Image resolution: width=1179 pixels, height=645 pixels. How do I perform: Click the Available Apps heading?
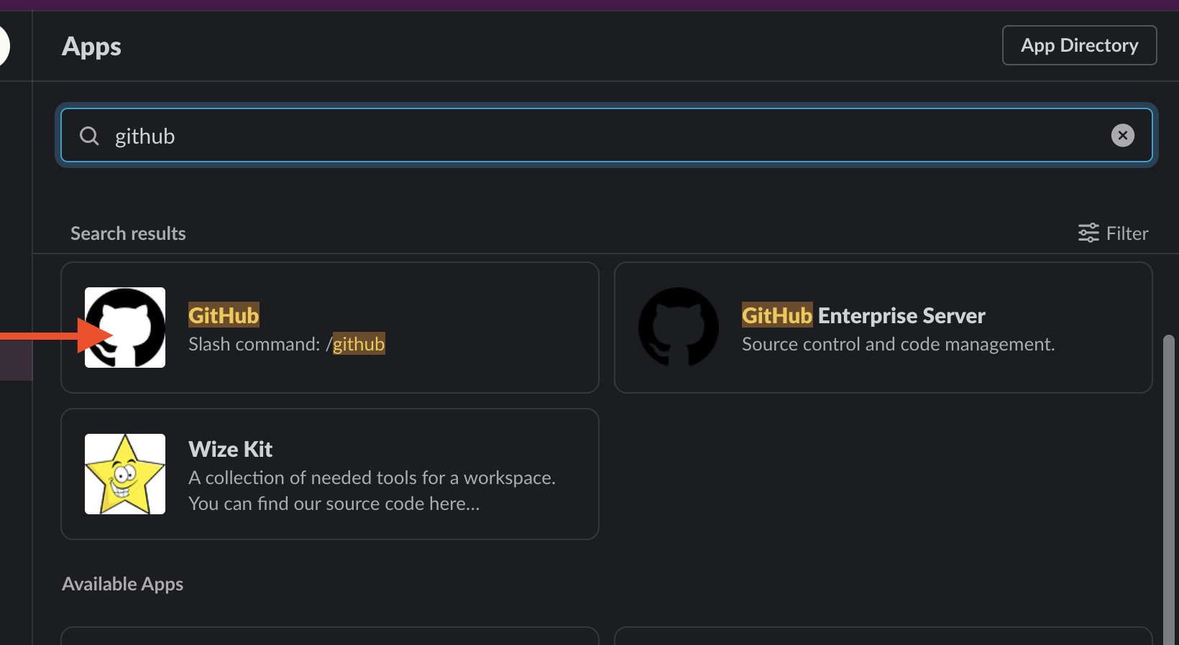(x=122, y=584)
